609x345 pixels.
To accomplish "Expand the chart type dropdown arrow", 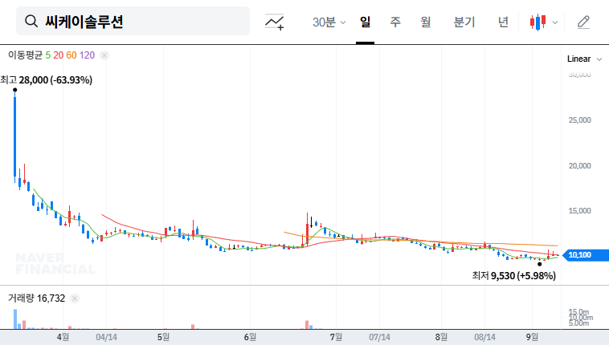I will [x=555, y=22].
